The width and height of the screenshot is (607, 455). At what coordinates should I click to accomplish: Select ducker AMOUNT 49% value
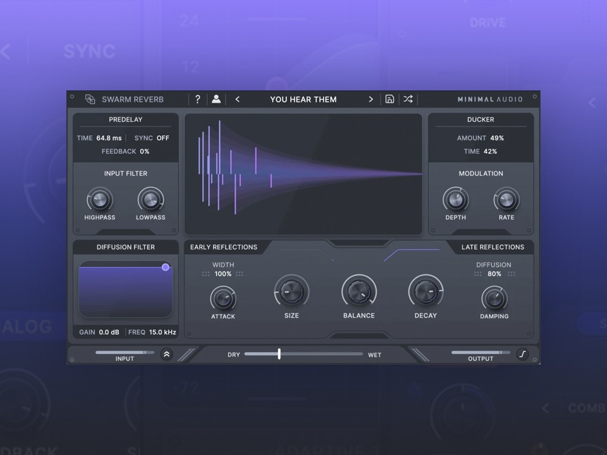click(x=497, y=138)
